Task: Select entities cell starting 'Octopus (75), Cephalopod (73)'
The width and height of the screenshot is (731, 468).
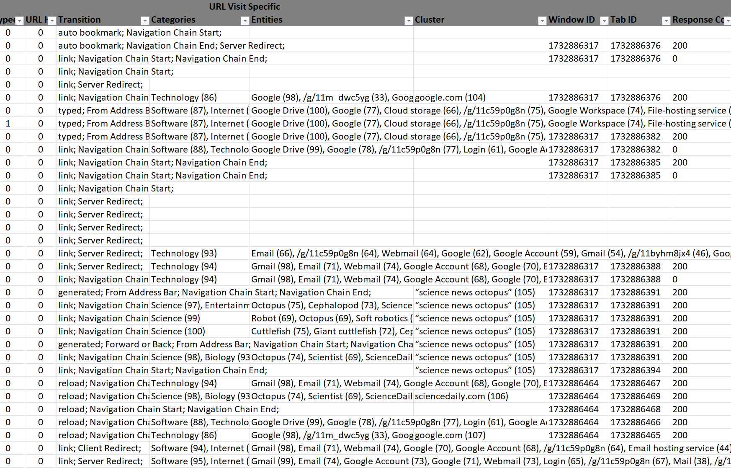Action: [x=332, y=305]
